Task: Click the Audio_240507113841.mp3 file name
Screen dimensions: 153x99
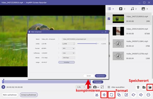Action: (137, 41)
